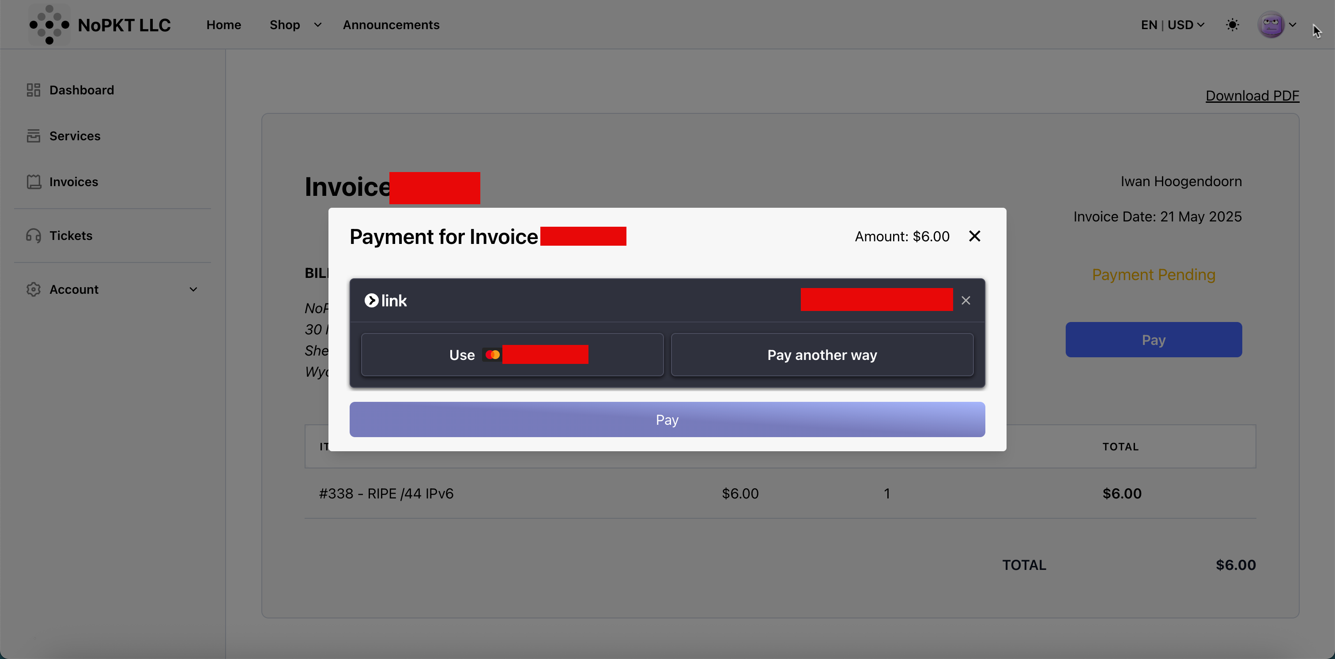Image resolution: width=1335 pixels, height=659 pixels.
Task: Toggle the light/dark theme sun icon
Action: tap(1233, 25)
